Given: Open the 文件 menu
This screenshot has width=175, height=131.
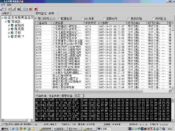Looking at the screenshot, I should point(3,5).
